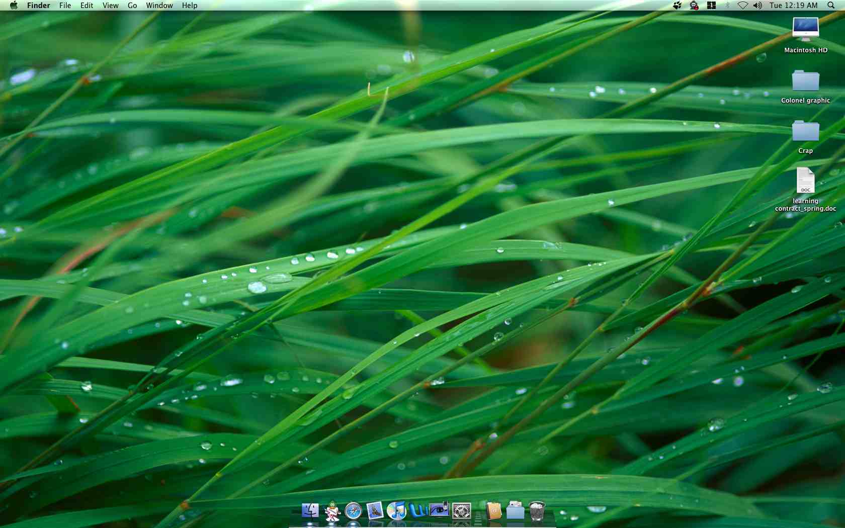Open the Apple menu
The image size is (845, 528).
tap(14, 6)
